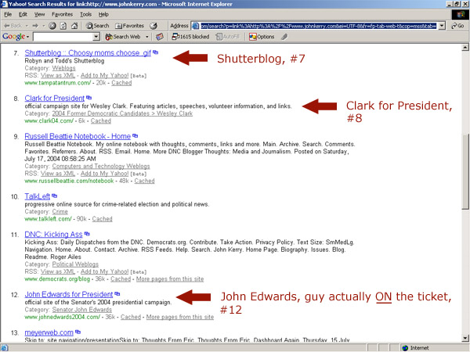Viewport: 470px width, 352px height.
Task: Click new-window icon beside Clark for President
Action: pos(90,98)
